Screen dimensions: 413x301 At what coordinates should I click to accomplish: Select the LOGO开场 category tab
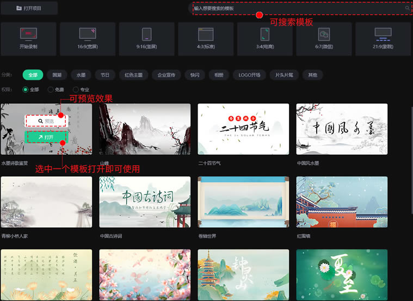coord(249,75)
